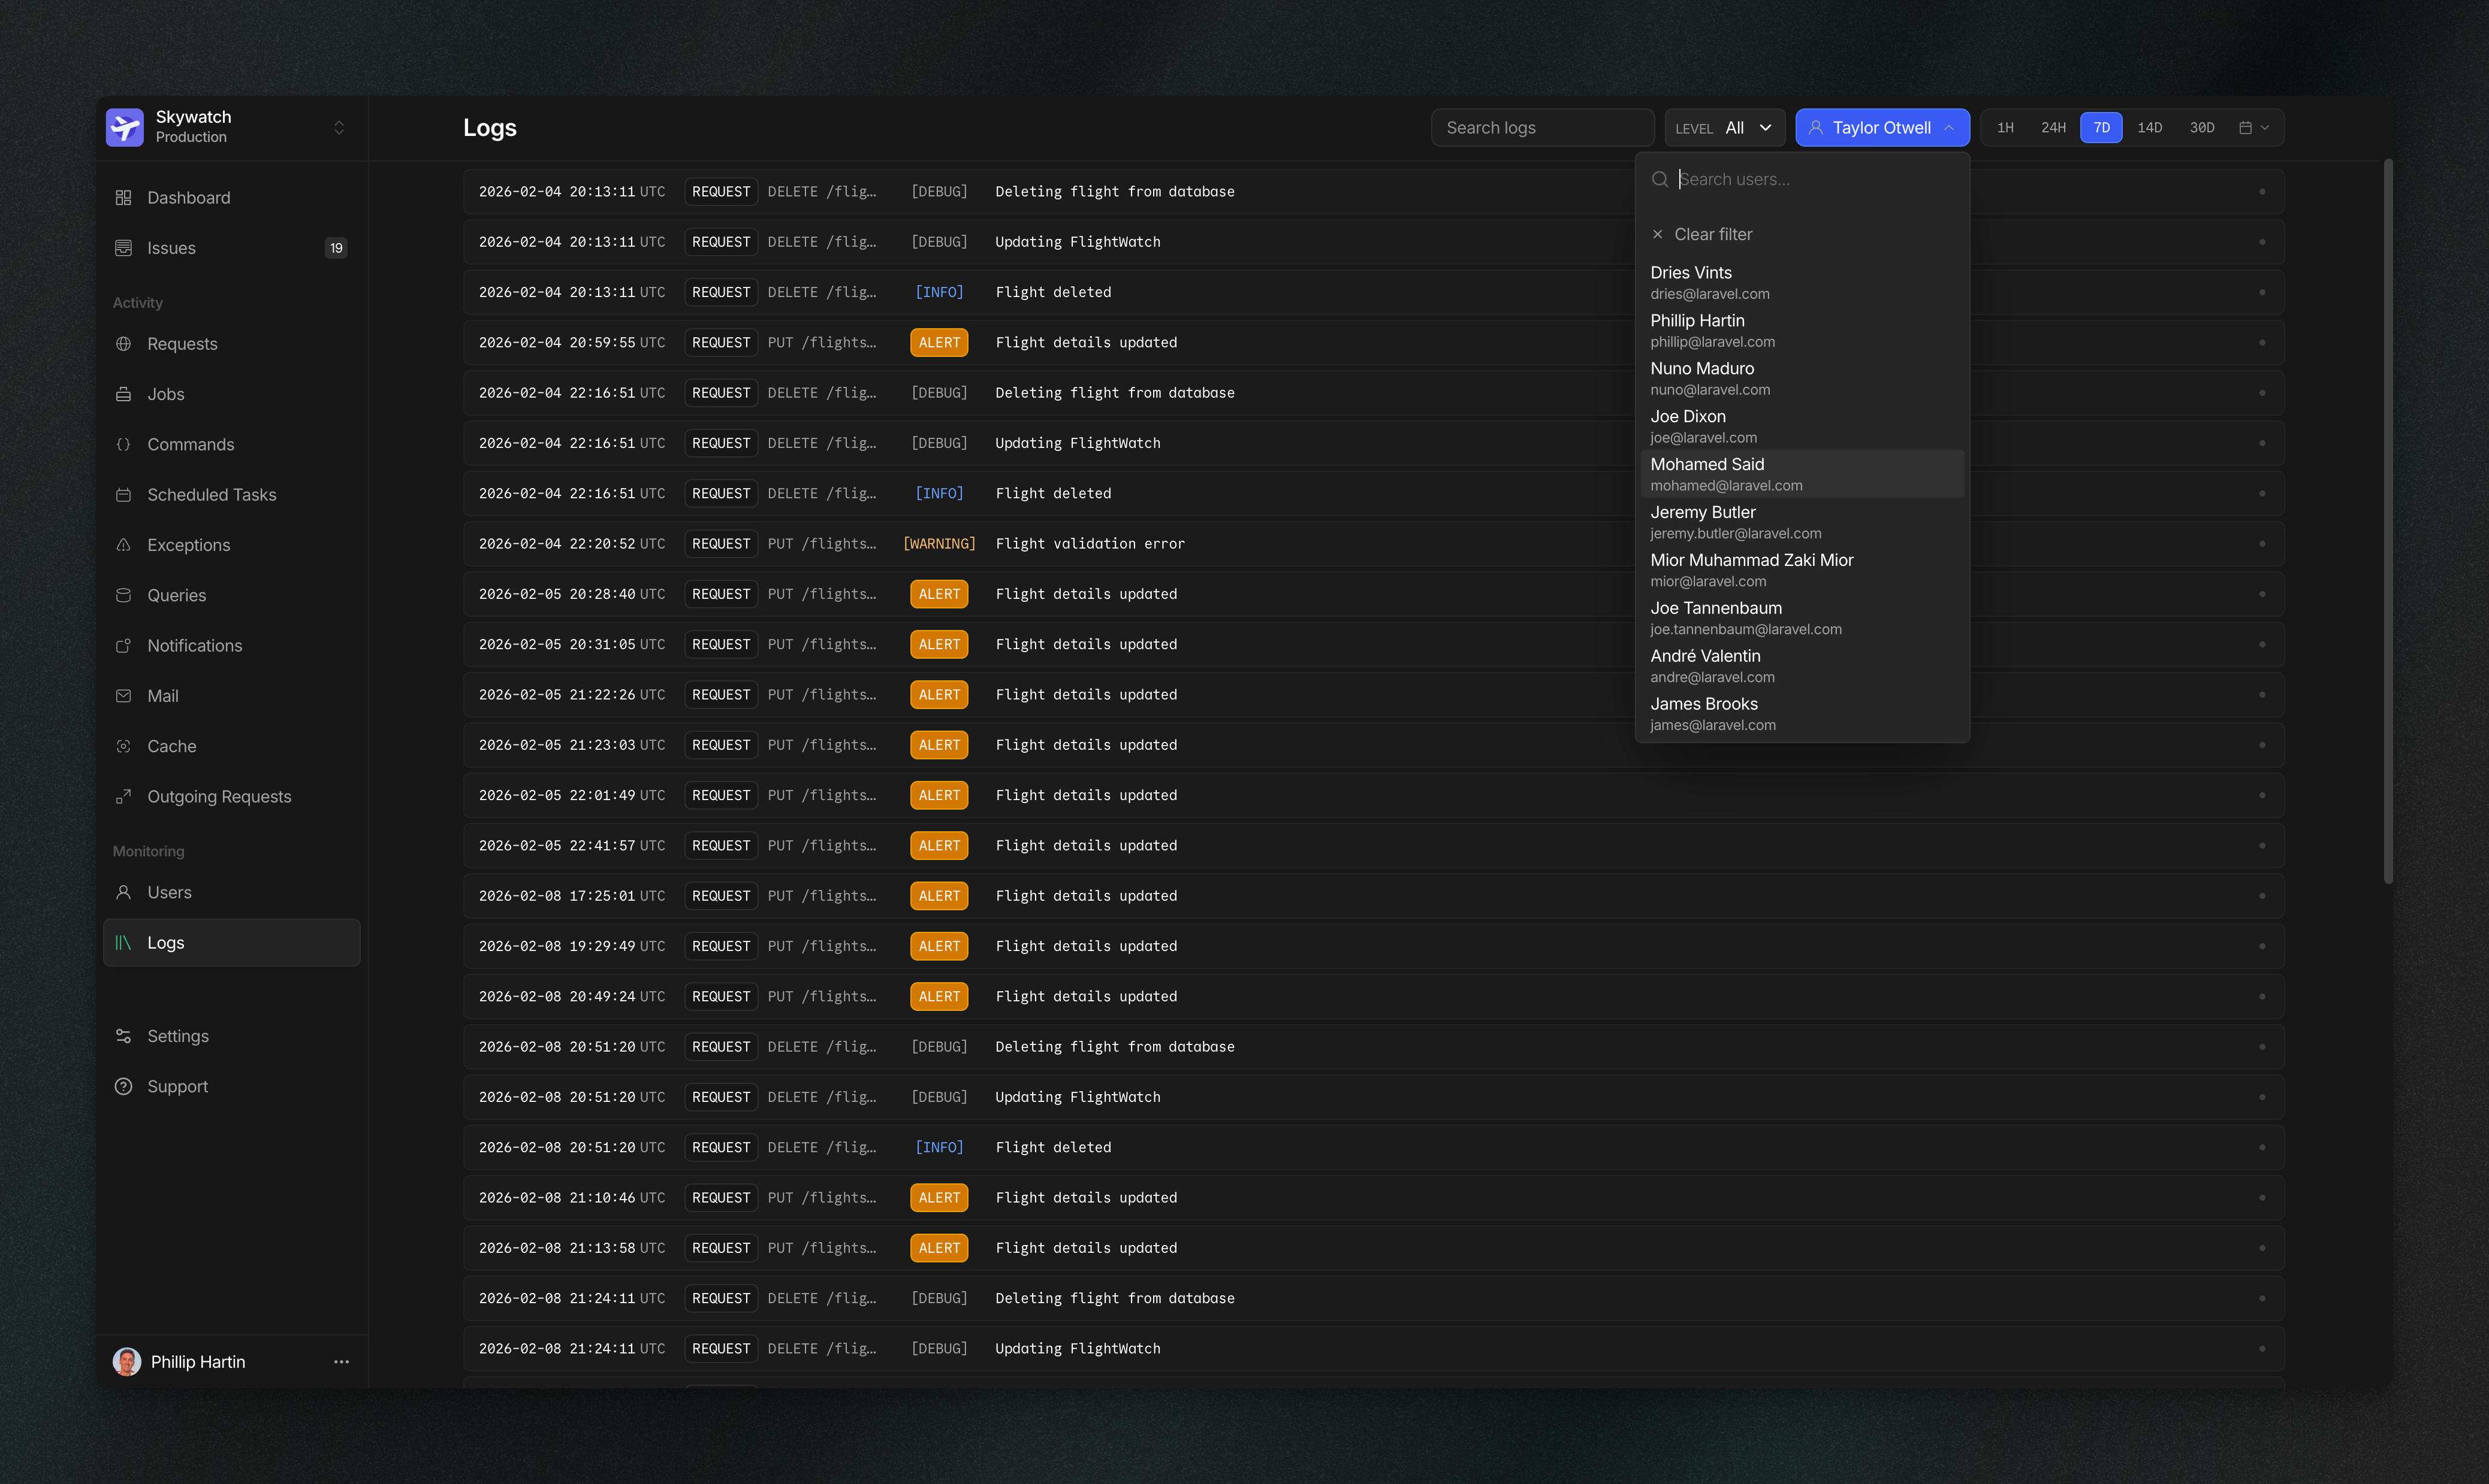Image resolution: width=2489 pixels, height=1484 pixels.
Task: Go to Scheduled Tasks in sidebar
Action: pos(211,495)
